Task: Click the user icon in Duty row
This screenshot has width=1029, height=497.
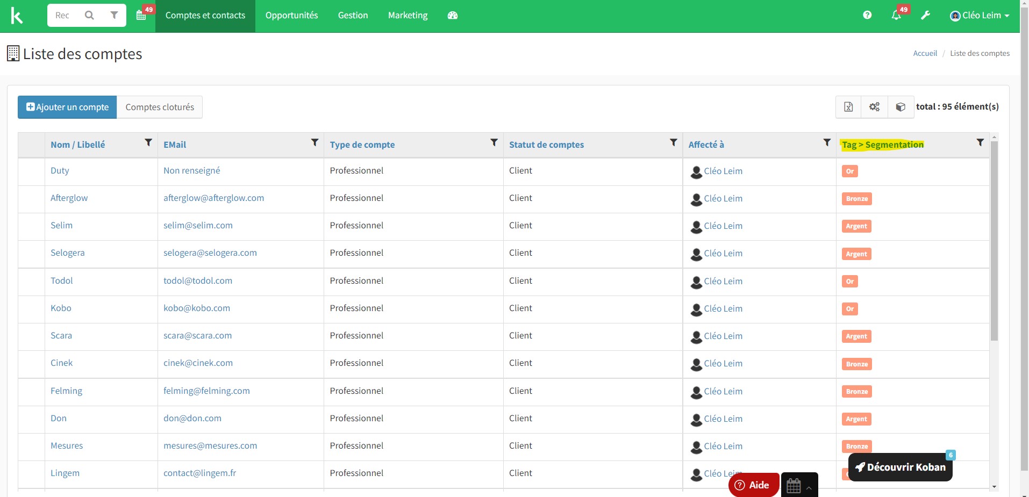Action: (x=696, y=172)
